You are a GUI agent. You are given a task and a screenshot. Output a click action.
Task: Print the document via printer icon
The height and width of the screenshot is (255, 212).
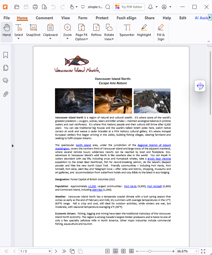(35, 7)
